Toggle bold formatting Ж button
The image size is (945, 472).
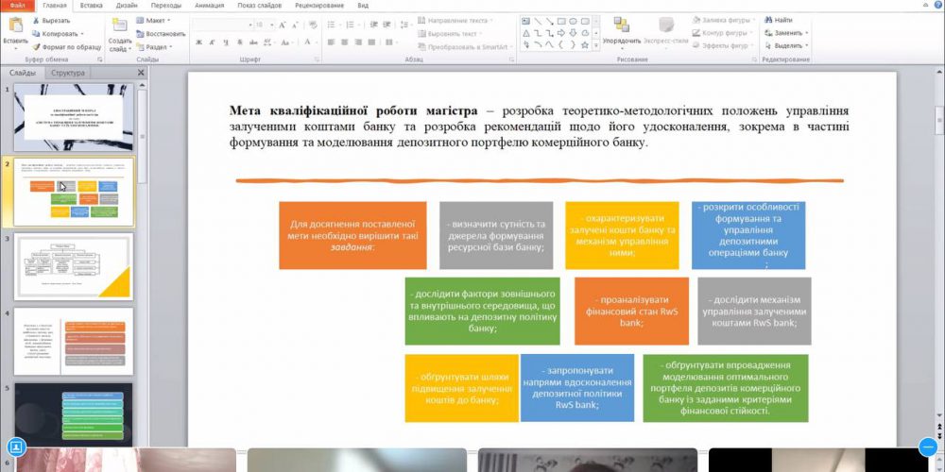click(x=198, y=42)
